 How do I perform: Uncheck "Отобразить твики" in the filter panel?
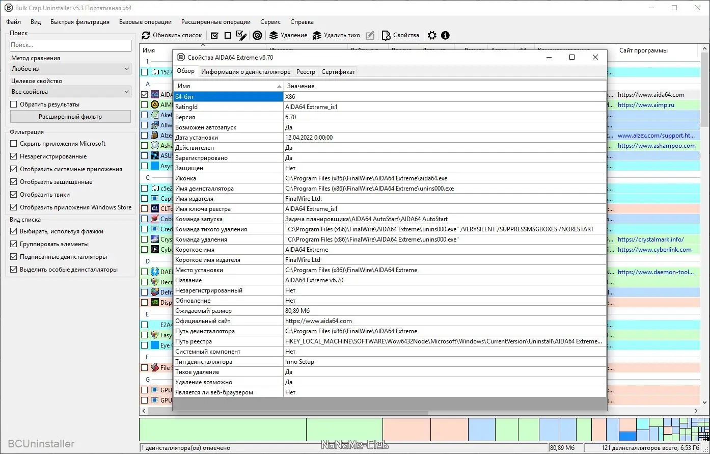coord(14,194)
